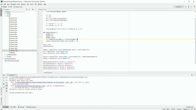Screen dimensions: 196x110
Task: Click the collapse-all icon in Project panel header
Action: pos(29,9)
